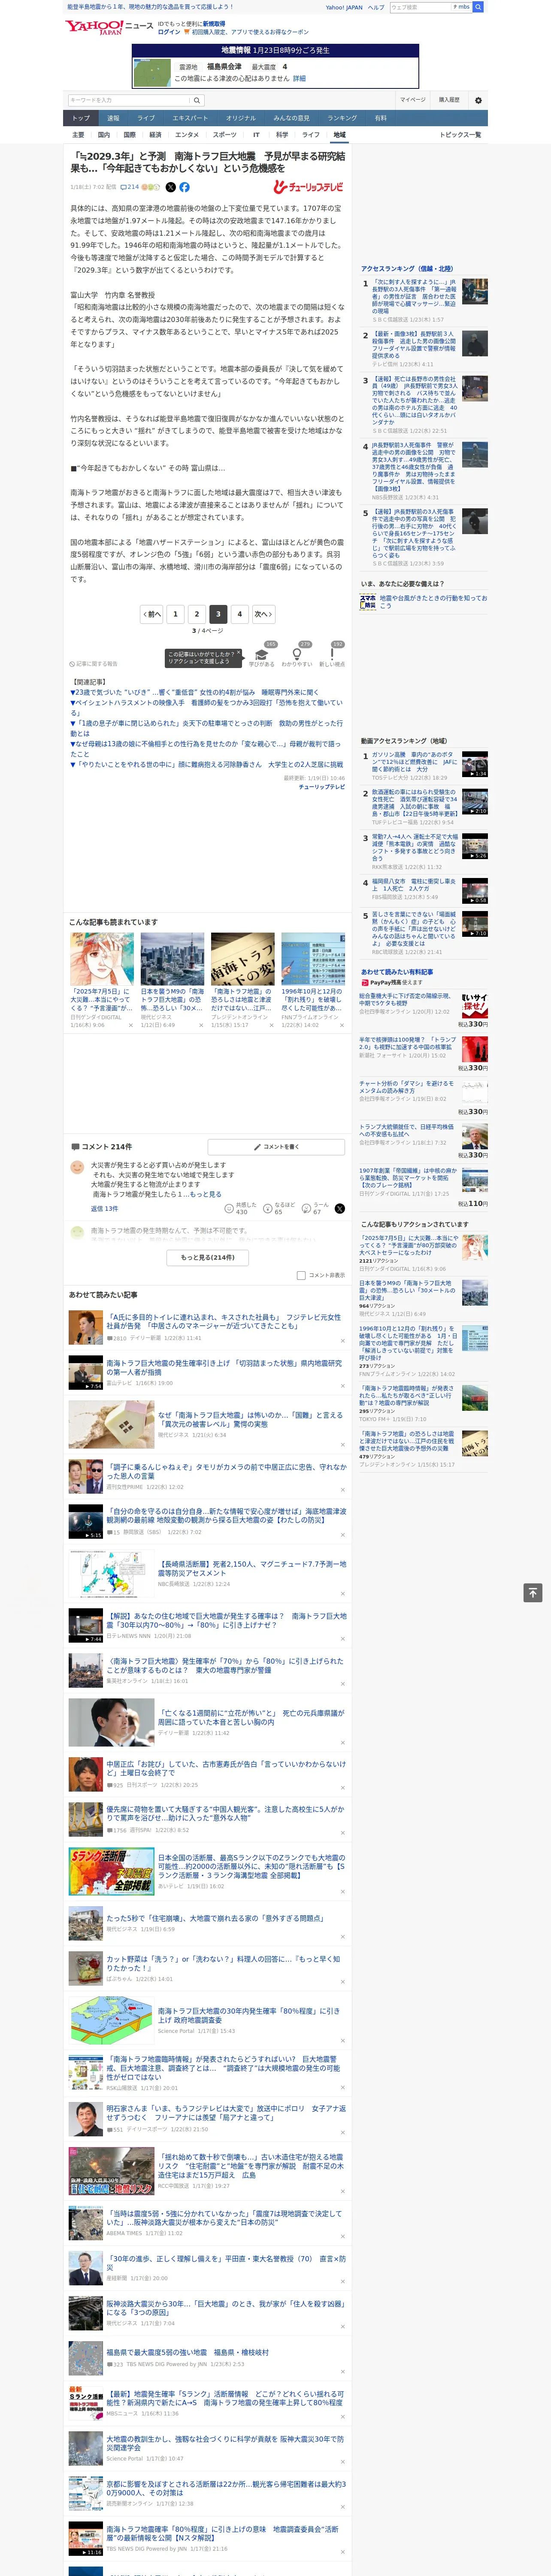Select the スポーツ category

(x=225, y=134)
